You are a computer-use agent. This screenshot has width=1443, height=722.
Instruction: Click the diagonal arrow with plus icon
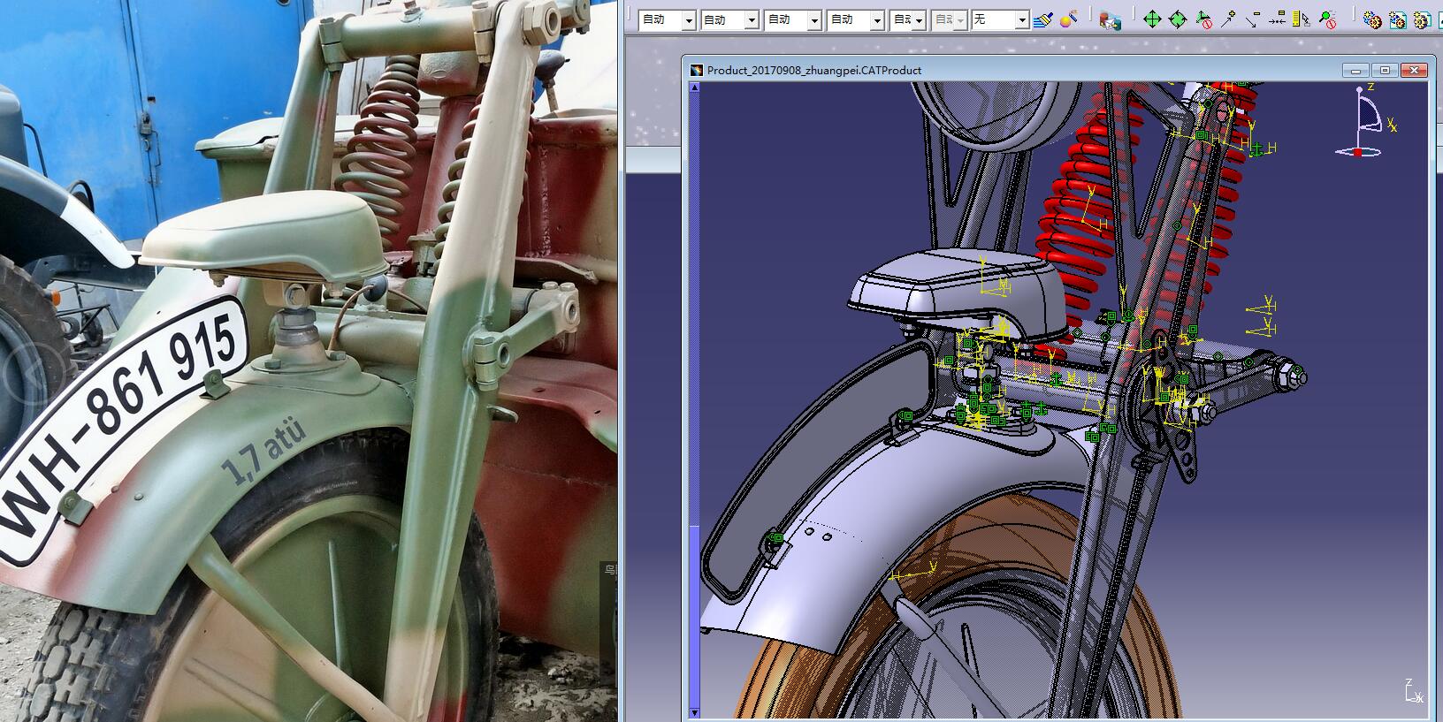pyautogui.click(x=1227, y=19)
